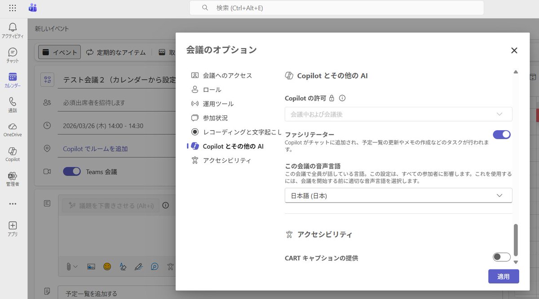Click the location pin icon by Copilot room
The image size is (539, 299).
point(47,149)
